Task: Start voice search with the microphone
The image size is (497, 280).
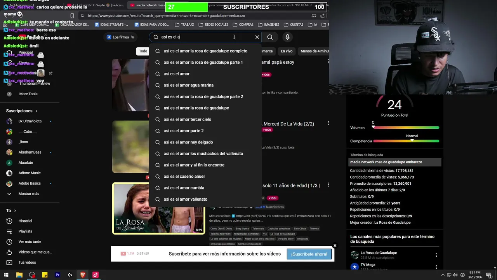Action: [x=287, y=37]
